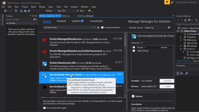Click the Uninstall button
The width and height of the screenshot is (199, 112).
click(167, 81)
